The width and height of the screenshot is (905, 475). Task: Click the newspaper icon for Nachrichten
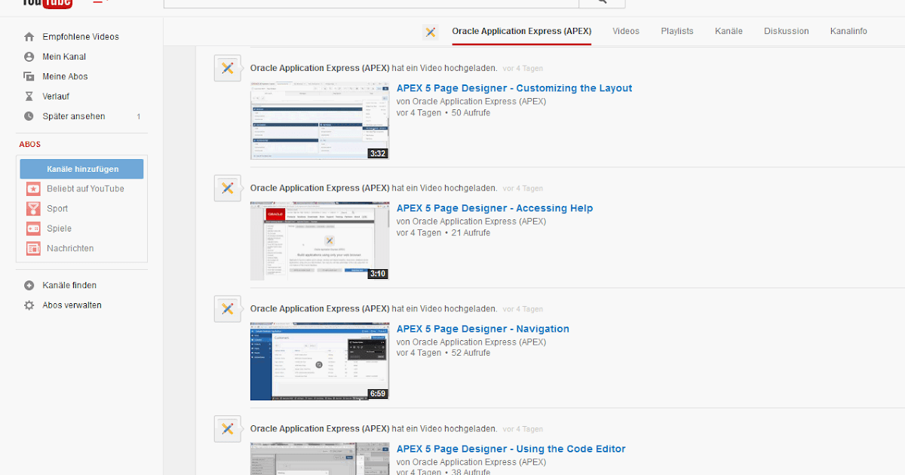[x=33, y=248]
